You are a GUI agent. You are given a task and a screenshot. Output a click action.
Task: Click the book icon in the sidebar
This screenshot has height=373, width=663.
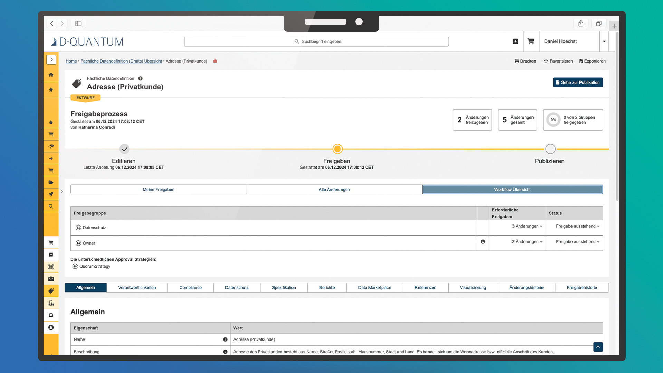51,255
